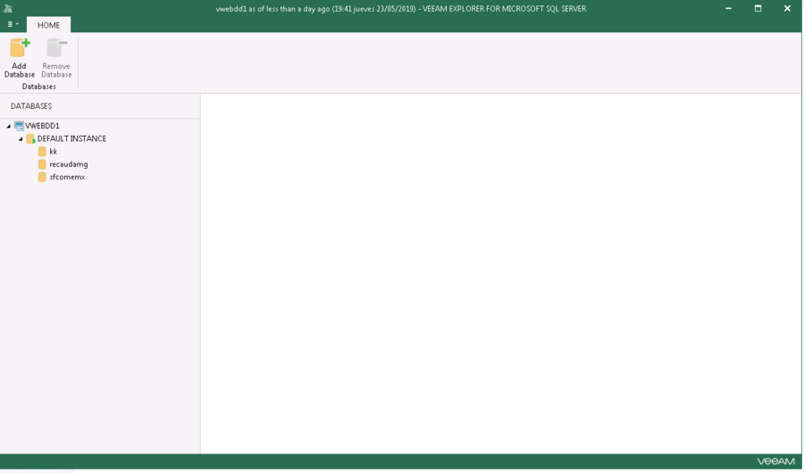Screen dimensions: 804x473
Task: Select the DEFAULT INSTANCE label
Action: 71,139
